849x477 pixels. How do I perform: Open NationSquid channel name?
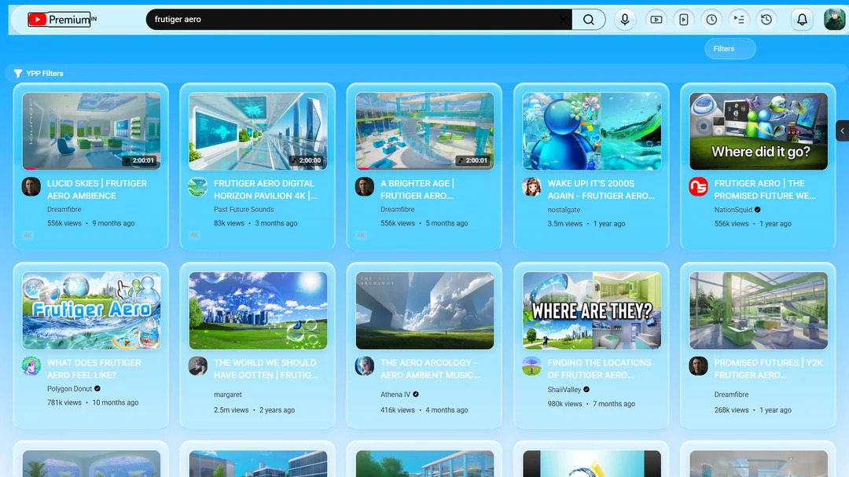(x=733, y=210)
